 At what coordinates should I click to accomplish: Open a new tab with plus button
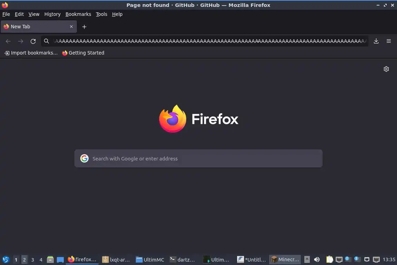tap(84, 27)
